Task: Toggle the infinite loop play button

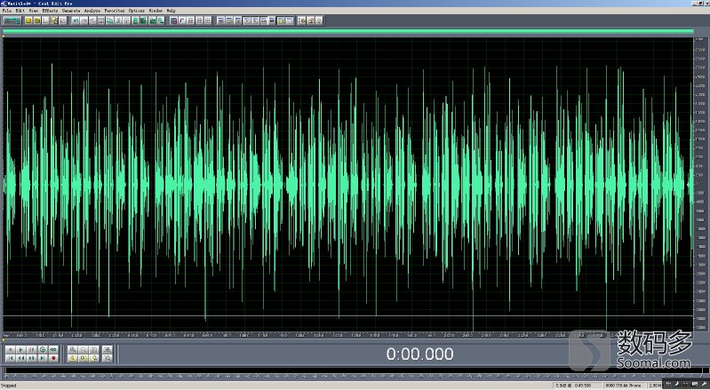Action: click(x=53, y=349)
